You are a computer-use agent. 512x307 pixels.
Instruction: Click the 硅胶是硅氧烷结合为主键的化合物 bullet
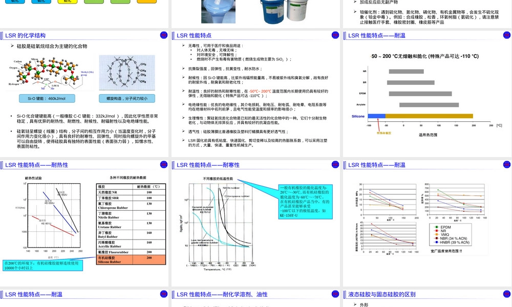(x=52, y=47)
